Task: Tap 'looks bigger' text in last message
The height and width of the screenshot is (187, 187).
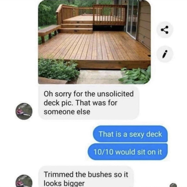Action: tap(64, 183)
